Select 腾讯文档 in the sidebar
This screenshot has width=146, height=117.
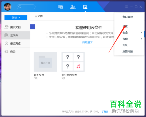point(16,27)
